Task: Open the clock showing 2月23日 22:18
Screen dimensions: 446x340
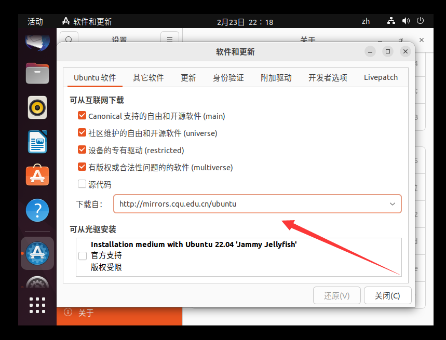Action: click(x=245, y=22)
